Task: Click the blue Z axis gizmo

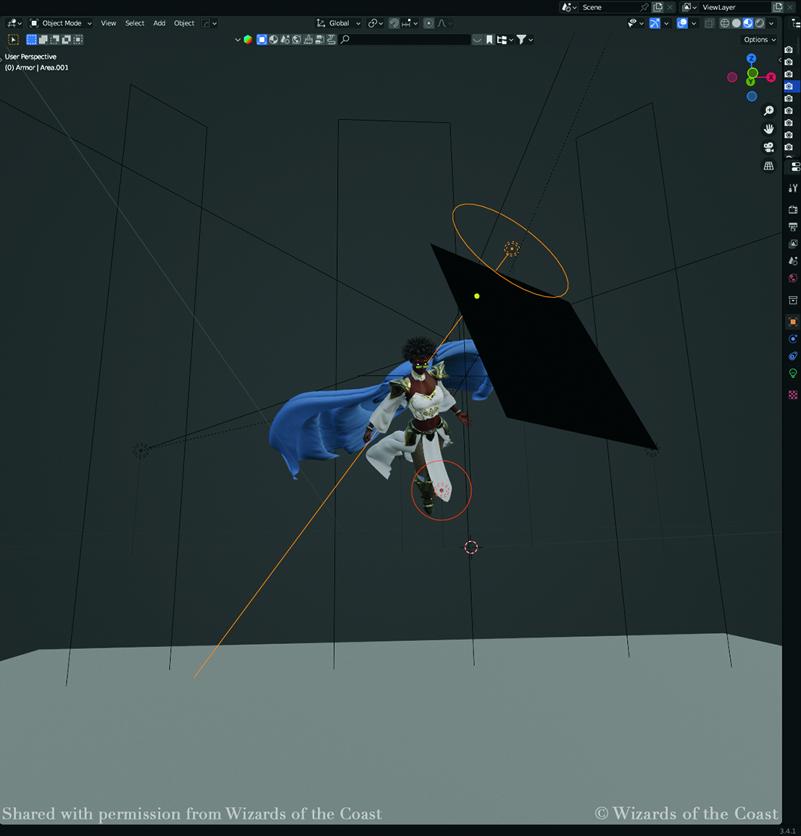Action: [x=752, y=58]
